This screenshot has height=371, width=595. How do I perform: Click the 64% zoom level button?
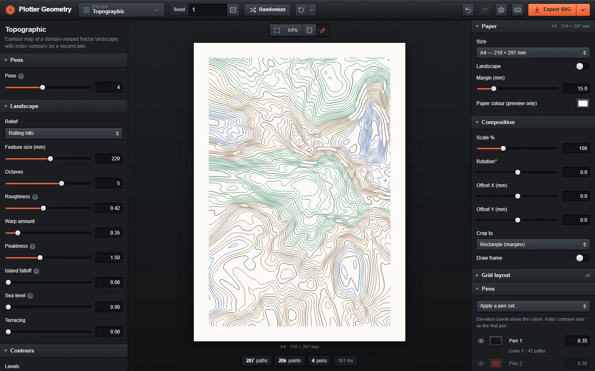pyautogui.click(x=293, y=30)
